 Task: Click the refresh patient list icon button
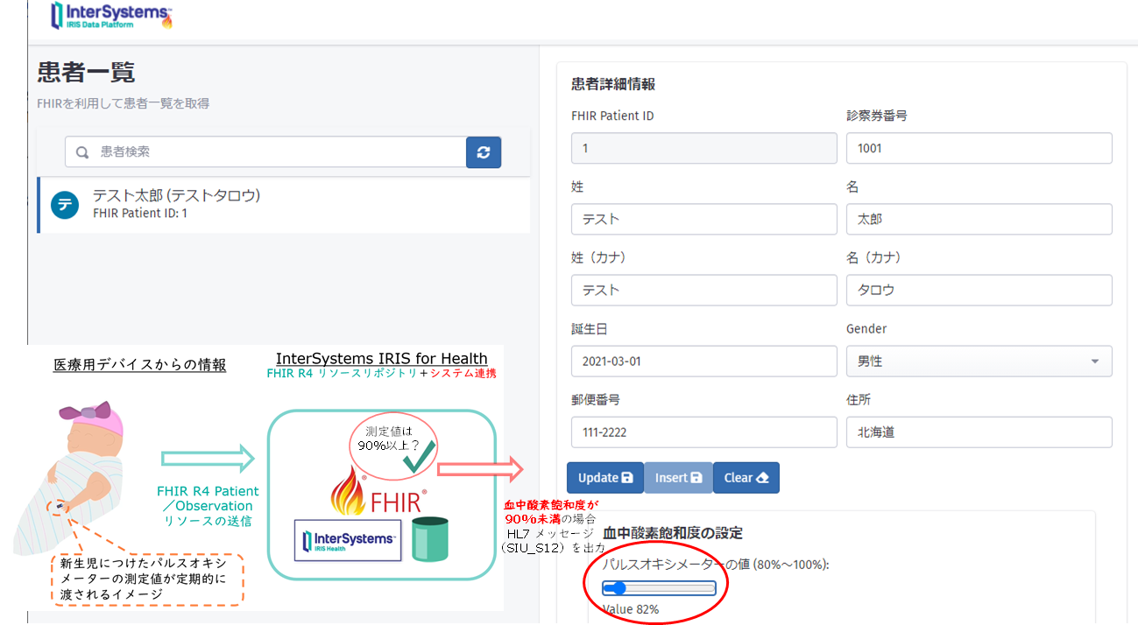[484, 151]
